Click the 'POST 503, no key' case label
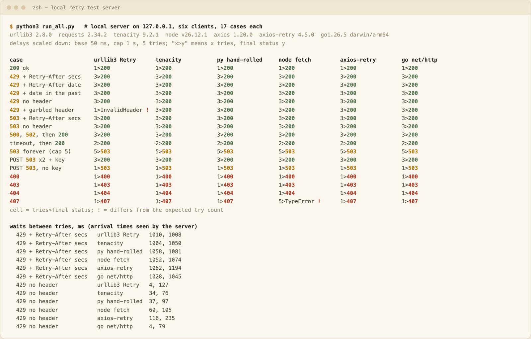The image size is (531, 339). tap(36, 168)
